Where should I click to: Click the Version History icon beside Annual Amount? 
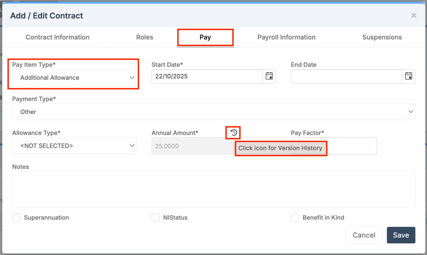(233, 133)
